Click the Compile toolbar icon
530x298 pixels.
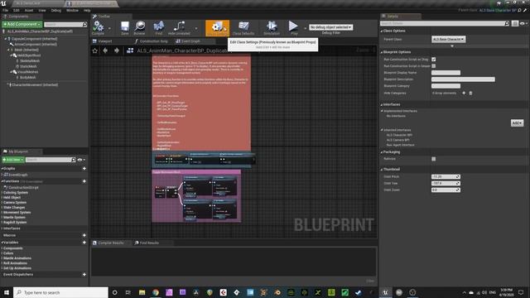98,27
